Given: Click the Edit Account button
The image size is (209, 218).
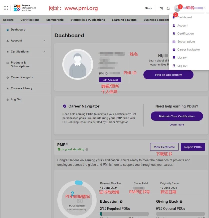Looking at the screenshot, I should (110, 80).
